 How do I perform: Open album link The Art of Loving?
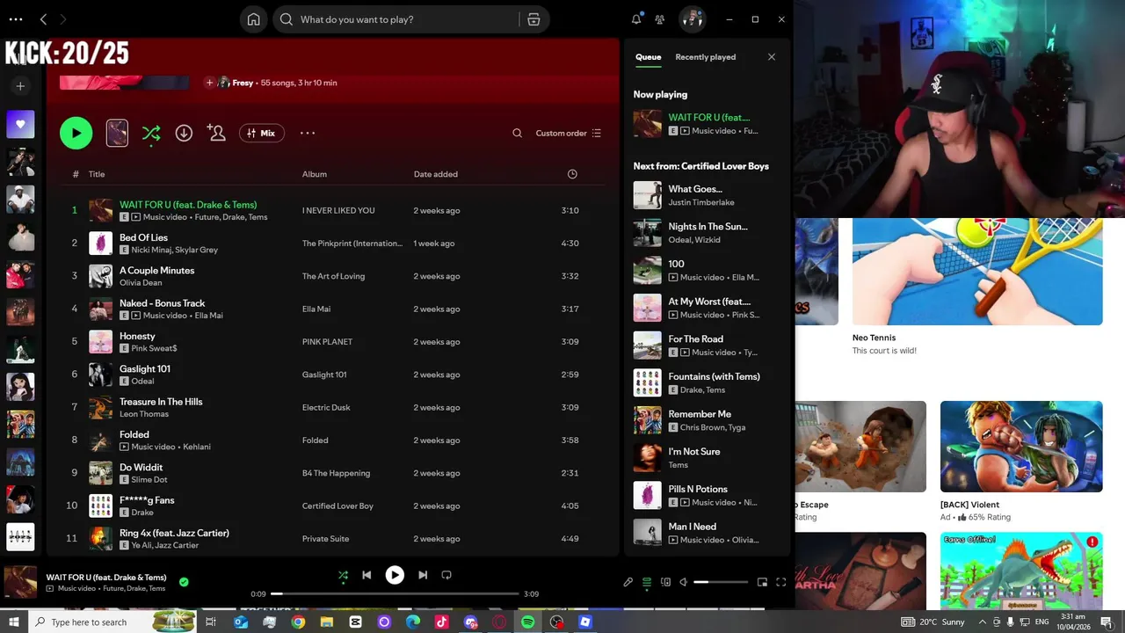[x=333, y=276]
